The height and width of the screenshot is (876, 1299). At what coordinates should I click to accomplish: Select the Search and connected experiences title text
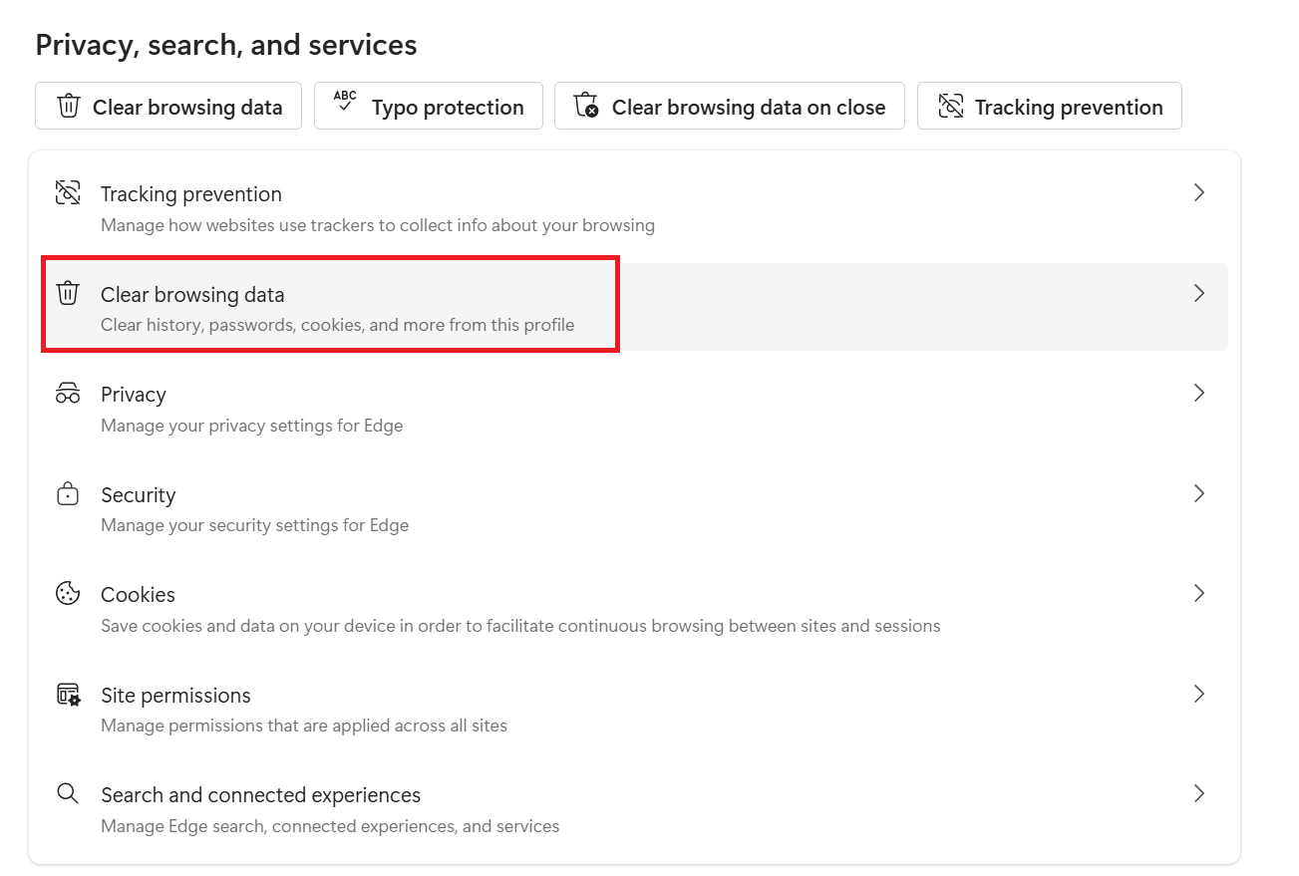point(260,795)
